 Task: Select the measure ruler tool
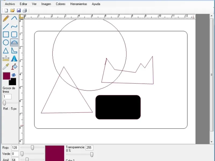(6, 58)
